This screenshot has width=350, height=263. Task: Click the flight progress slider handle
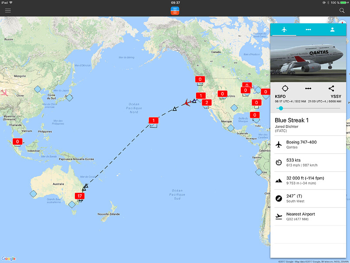[x=281, y=108]
